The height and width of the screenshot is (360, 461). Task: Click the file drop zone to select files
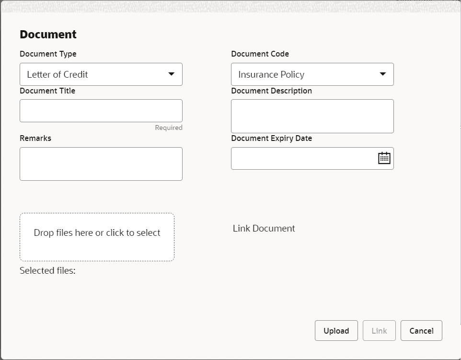[97, 236]
